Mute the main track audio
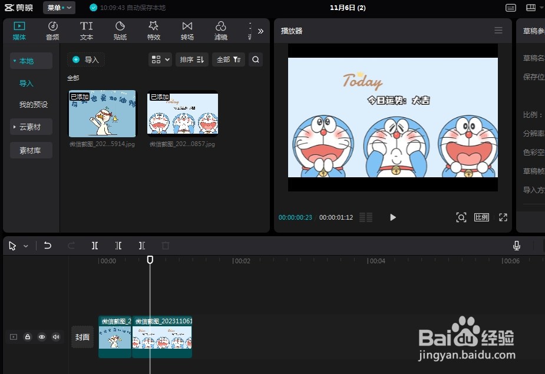 pos(56,337)
